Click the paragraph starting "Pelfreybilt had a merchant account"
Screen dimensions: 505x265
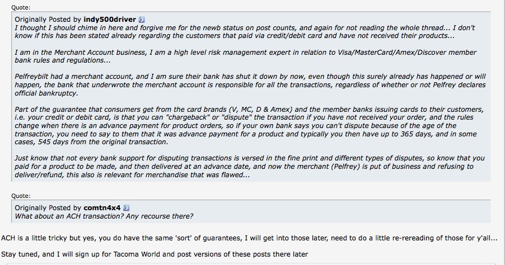[x=250, y=85]
